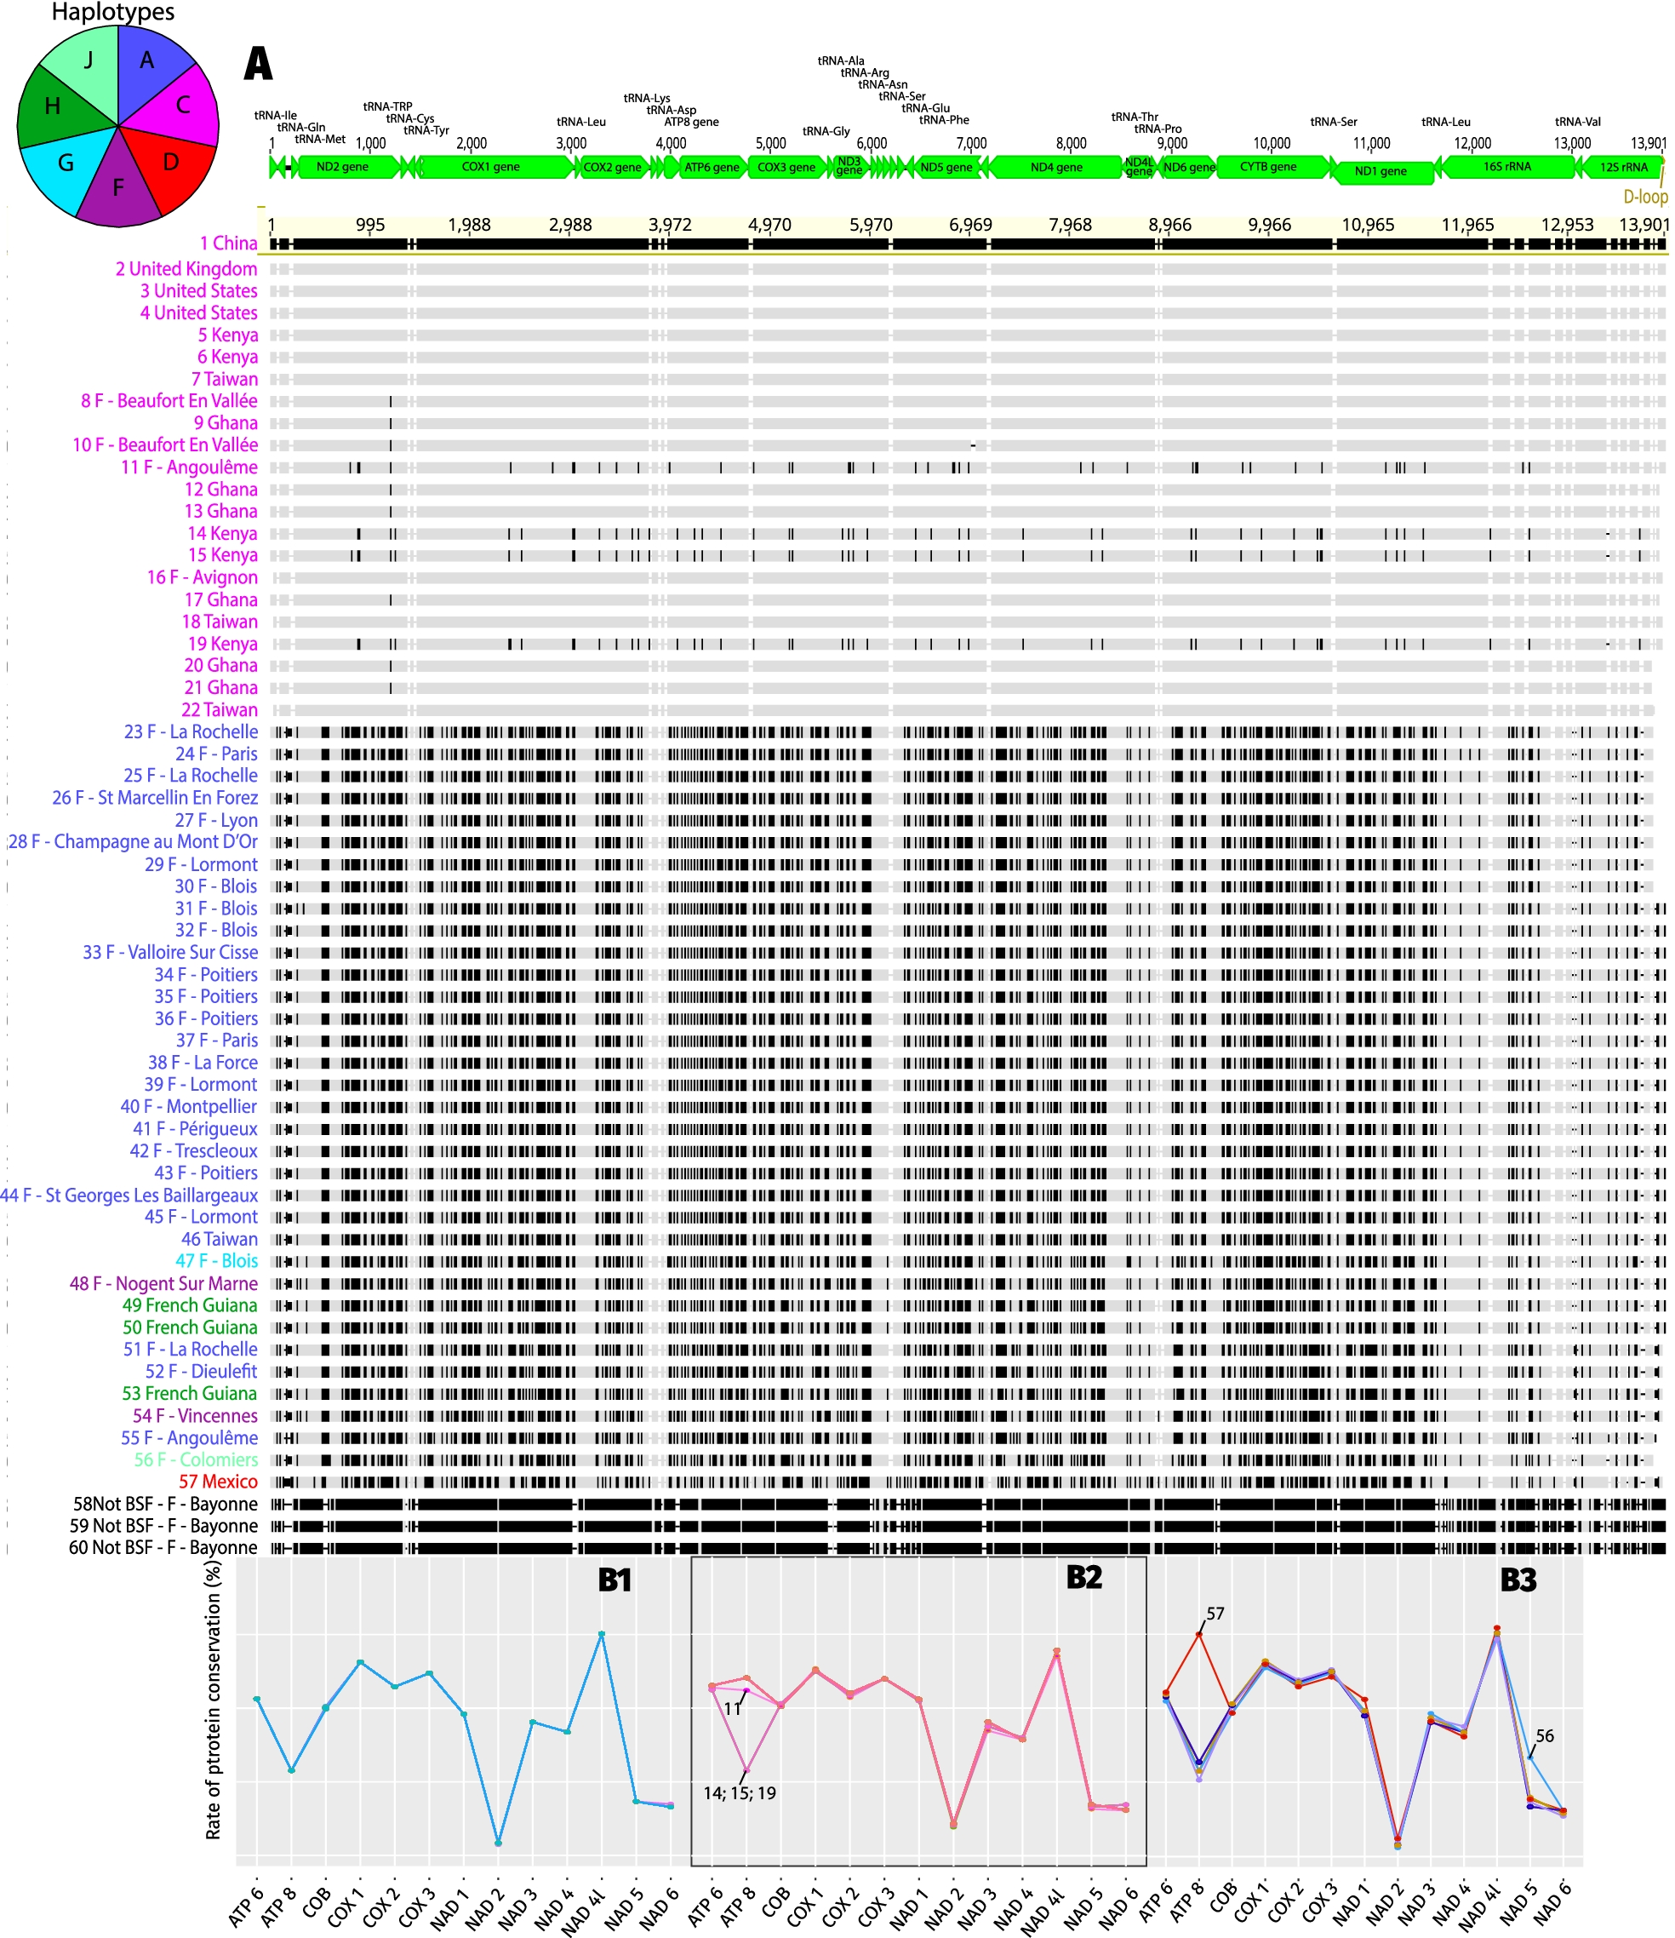The image size is (1675, 1938).
Task: Click haplotype C magenta pie slice
Action: pos(182,103)
